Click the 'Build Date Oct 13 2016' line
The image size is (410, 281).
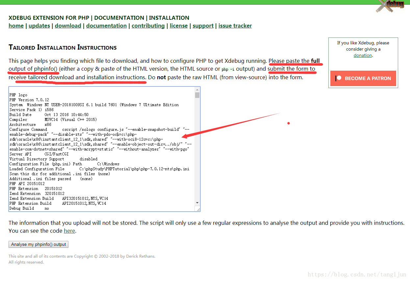click(49, 115)
